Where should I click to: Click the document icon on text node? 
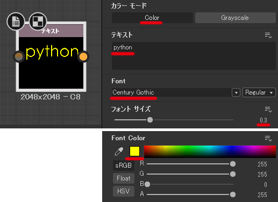[x=16, y=21]
